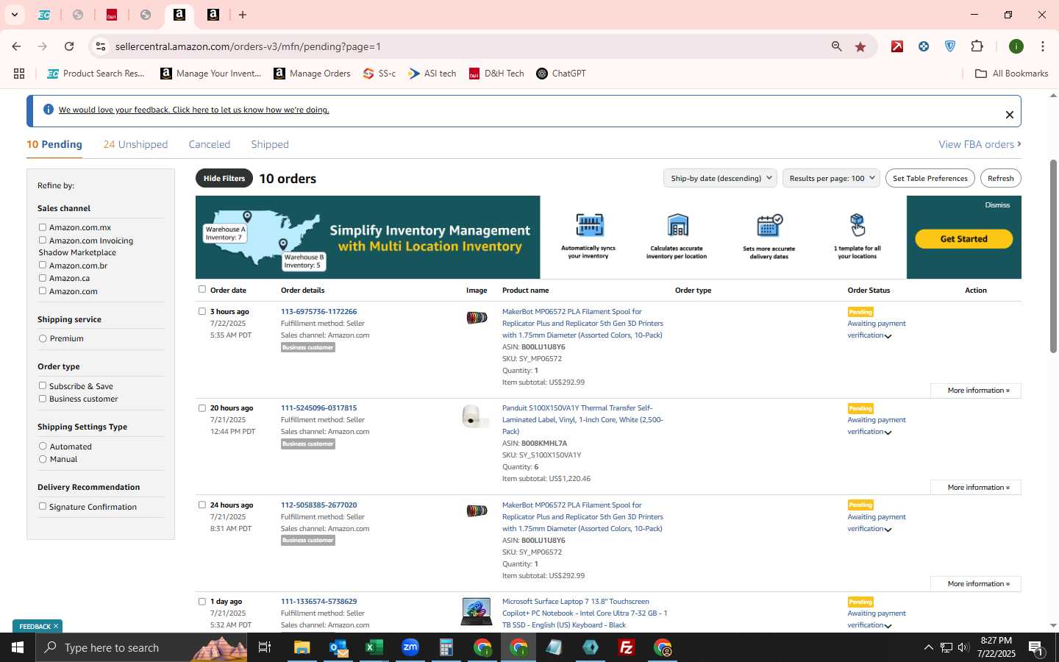
Task: Check the Amazon.com sales channel filter
Action: (43, 291)
